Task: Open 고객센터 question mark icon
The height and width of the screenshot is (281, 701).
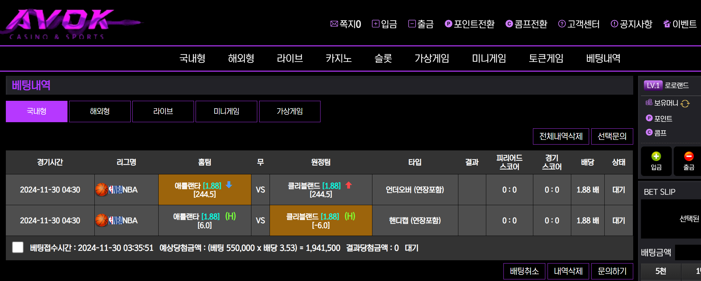Action: (562, 24)
